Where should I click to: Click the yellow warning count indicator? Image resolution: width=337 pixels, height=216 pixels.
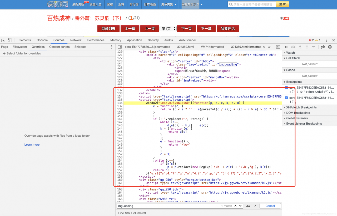[318, 40]
